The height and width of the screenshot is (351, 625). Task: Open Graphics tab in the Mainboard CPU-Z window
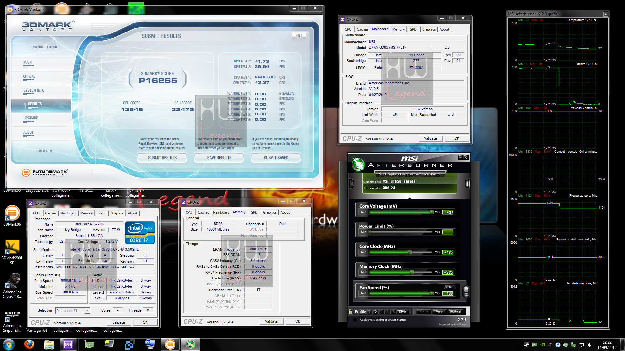click(x=429, y=29)
